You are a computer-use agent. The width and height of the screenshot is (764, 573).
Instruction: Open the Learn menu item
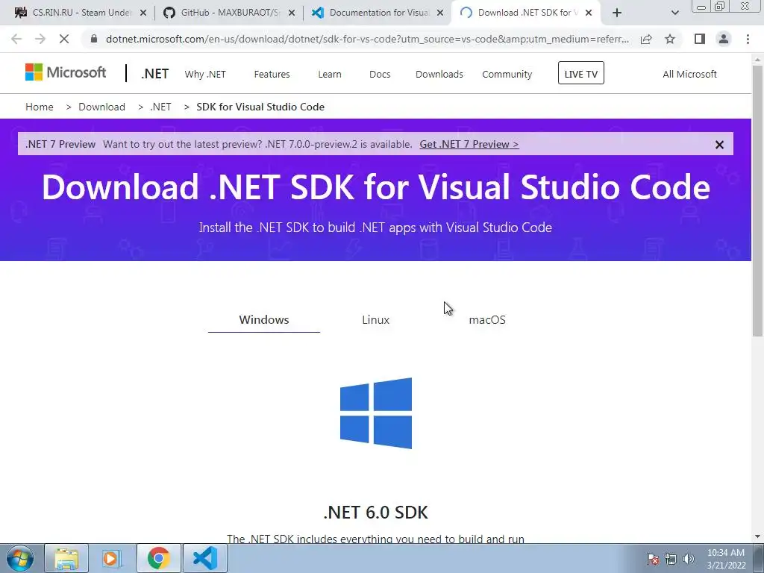[x=330, y=74]
